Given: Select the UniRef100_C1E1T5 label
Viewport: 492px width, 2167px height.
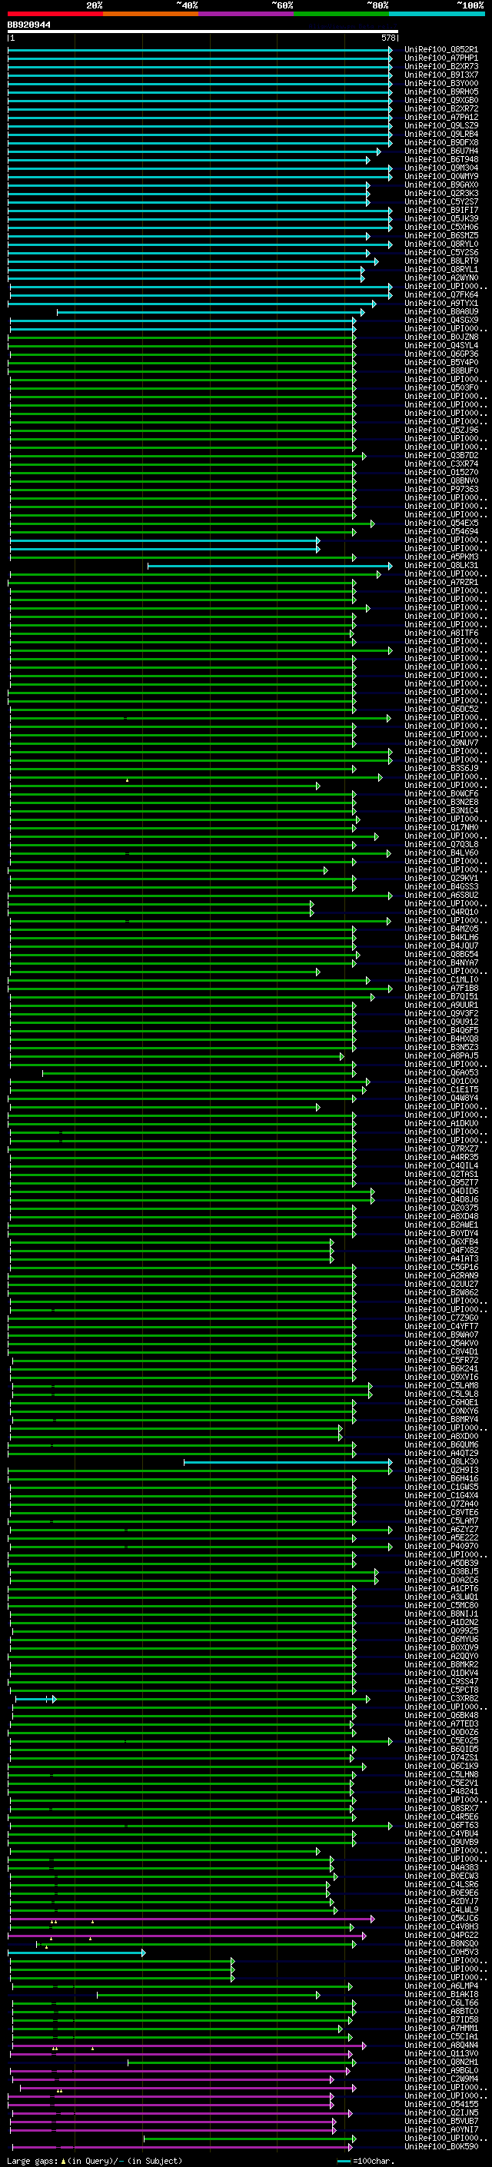Looking at the screenshot, I should [x=441, y=1089].
